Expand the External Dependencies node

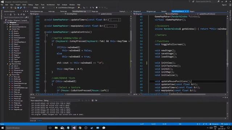coord(7,27)
